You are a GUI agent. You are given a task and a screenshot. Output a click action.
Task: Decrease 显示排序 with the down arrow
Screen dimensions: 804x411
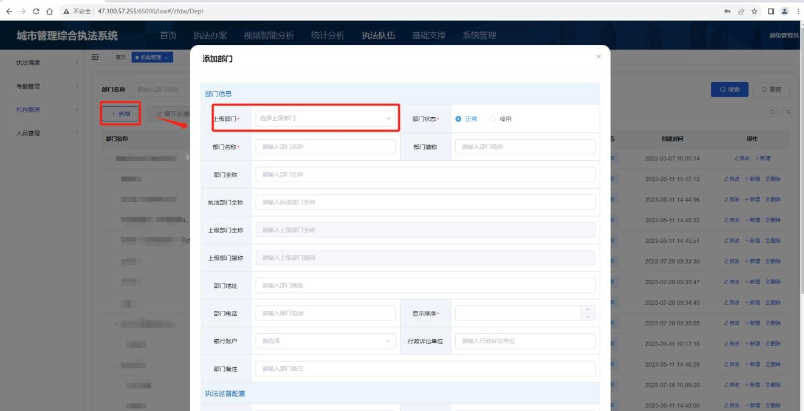[587, 316]
